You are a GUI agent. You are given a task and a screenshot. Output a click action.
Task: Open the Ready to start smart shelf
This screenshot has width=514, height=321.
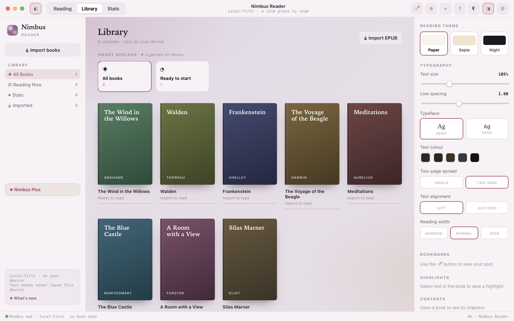[182, 76]
